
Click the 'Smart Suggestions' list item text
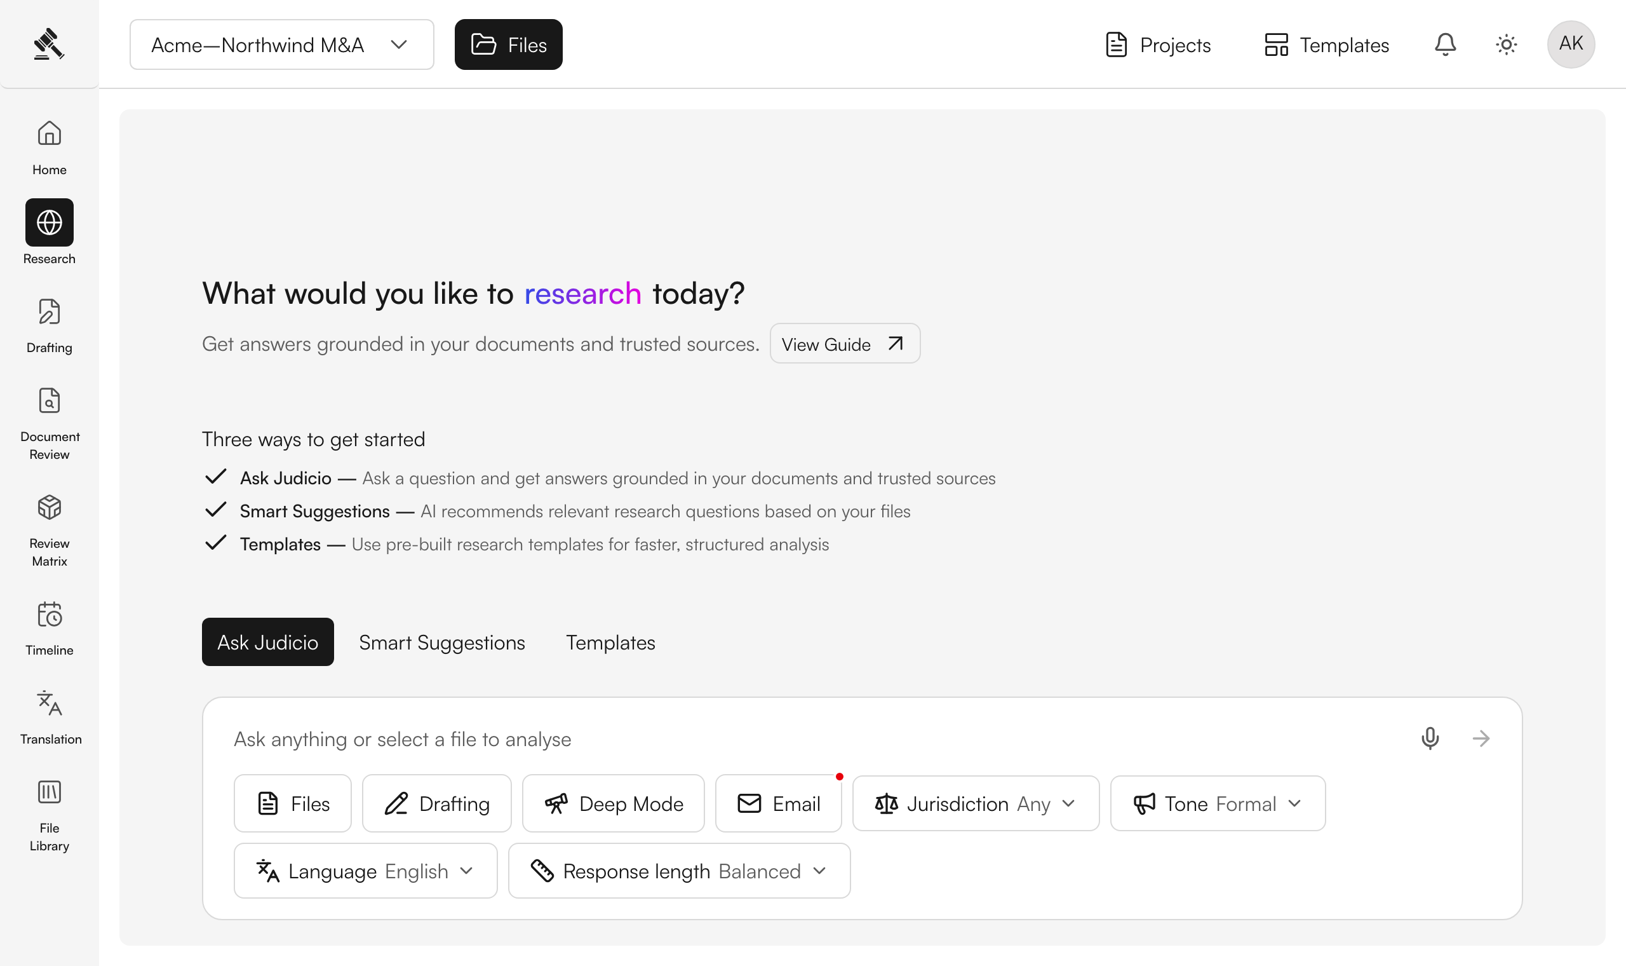(315, 511)
